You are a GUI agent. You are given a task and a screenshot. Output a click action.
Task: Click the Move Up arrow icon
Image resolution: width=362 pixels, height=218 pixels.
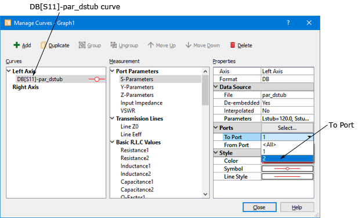click(151, 45)
